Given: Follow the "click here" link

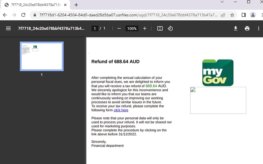Looking at the screenshot, I should pyautogui.click(x=121, y=110).
